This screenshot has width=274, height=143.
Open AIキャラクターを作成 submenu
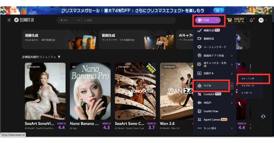[x=215, y=64]
